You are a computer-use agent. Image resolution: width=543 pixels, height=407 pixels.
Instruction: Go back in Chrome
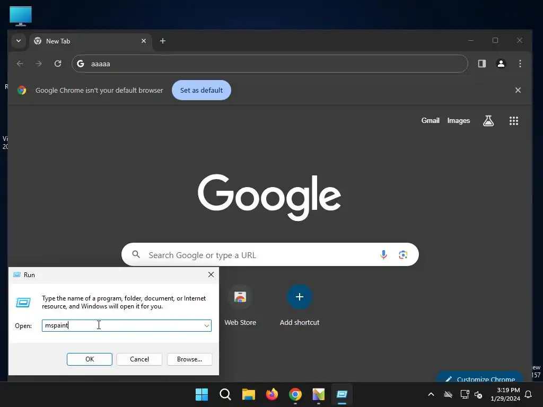click(x=20, y=64)
